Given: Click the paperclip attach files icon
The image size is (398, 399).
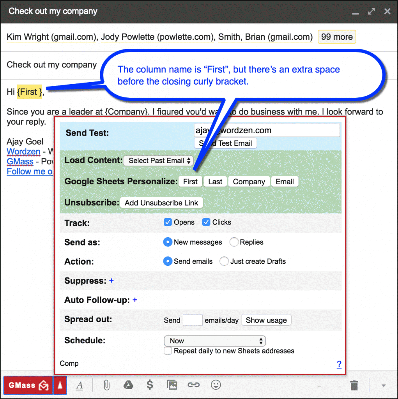Looking at the screenshot, I should (x=106, y=385).
